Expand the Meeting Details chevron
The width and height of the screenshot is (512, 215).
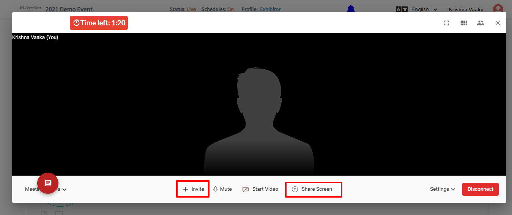65,189
